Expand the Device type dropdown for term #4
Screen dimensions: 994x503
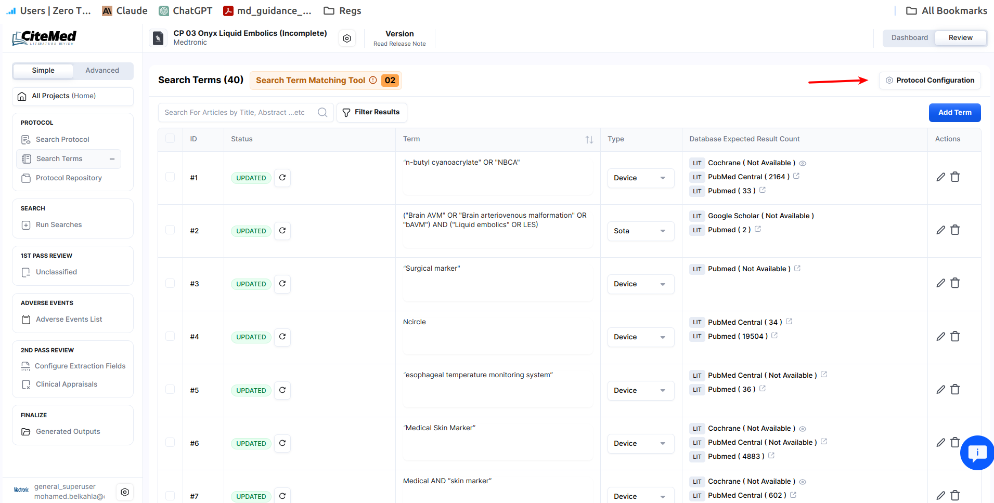pos(640,337)
